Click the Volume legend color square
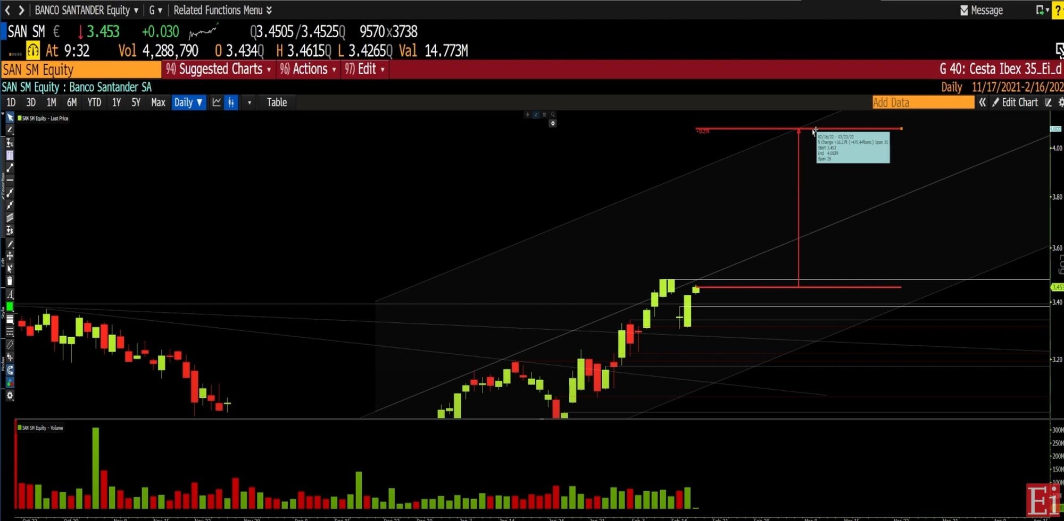This screenshot has height=521, width=1064. click(x=20, y=428)
